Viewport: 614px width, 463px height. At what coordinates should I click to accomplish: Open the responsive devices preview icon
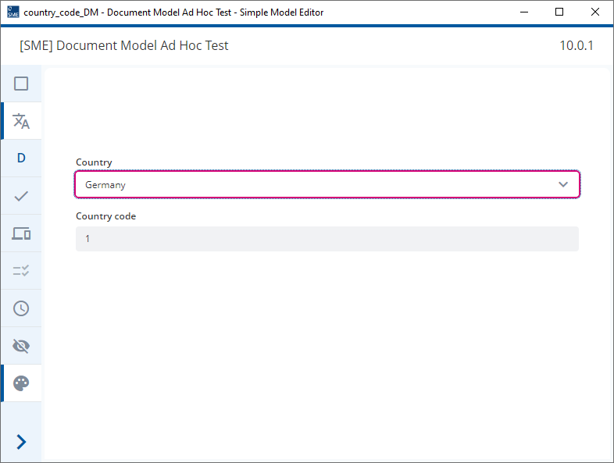[x=21, y=233]
